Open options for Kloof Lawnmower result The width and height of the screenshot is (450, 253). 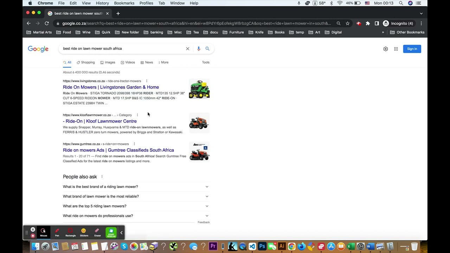click(x=137, y=115)
